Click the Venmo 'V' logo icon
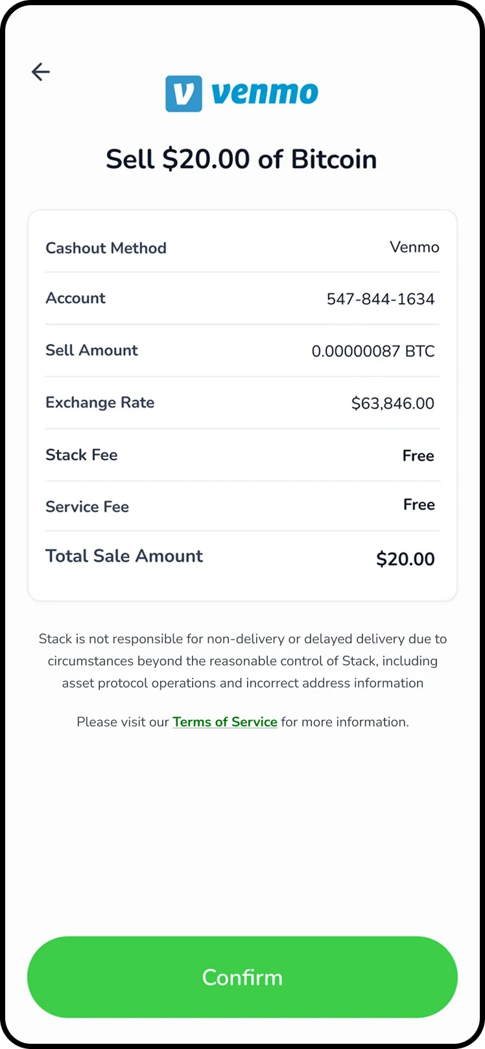 [x=183, y=93]
